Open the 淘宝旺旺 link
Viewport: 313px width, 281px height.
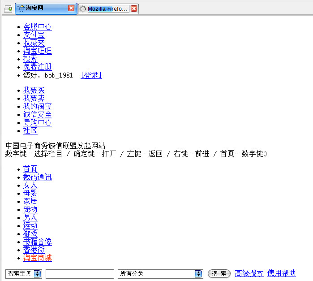pyautogui.click(x=38, y=51)
